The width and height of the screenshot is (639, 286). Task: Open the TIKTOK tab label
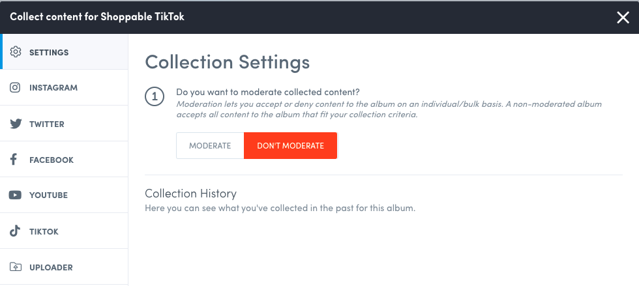pos(44,231)
